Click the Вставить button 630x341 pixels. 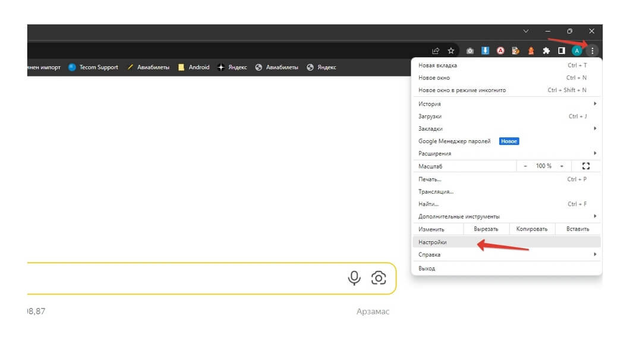pos(578,229)
